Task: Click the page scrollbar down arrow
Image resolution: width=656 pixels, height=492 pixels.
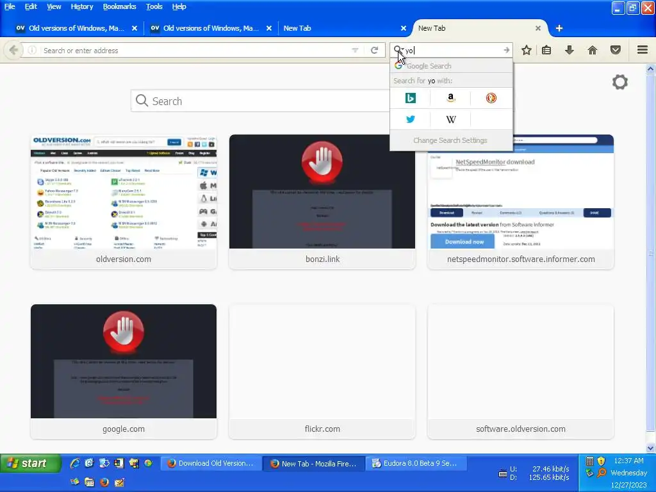Action: coord(651,448)
